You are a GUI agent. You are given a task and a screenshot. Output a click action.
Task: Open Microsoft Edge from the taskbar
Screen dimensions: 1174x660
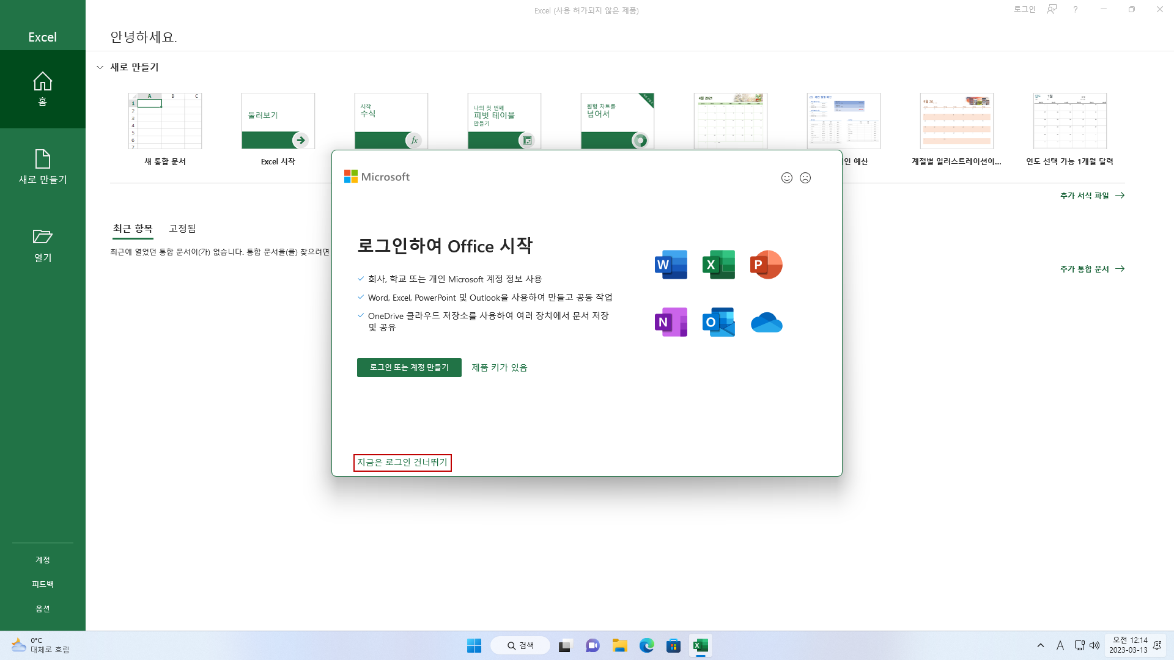click(646, 645)
